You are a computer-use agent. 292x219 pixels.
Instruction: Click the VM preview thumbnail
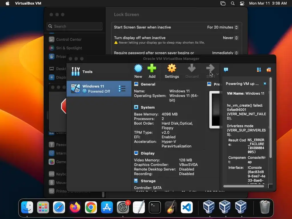[215, 110]
